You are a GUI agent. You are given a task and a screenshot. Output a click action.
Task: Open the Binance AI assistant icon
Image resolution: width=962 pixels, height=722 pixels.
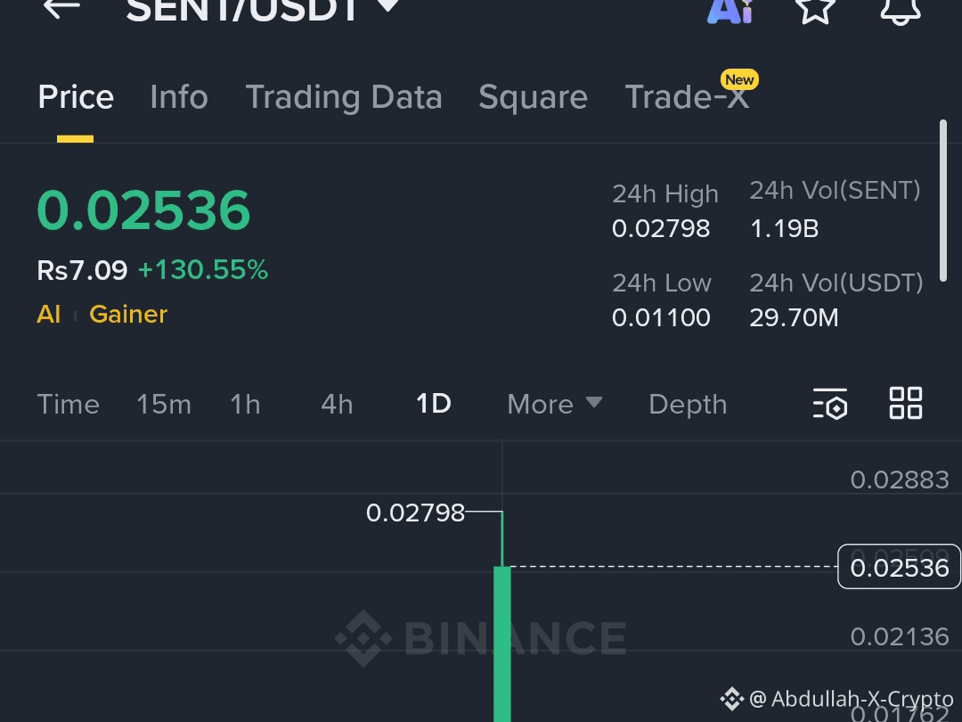pos(730,12)
